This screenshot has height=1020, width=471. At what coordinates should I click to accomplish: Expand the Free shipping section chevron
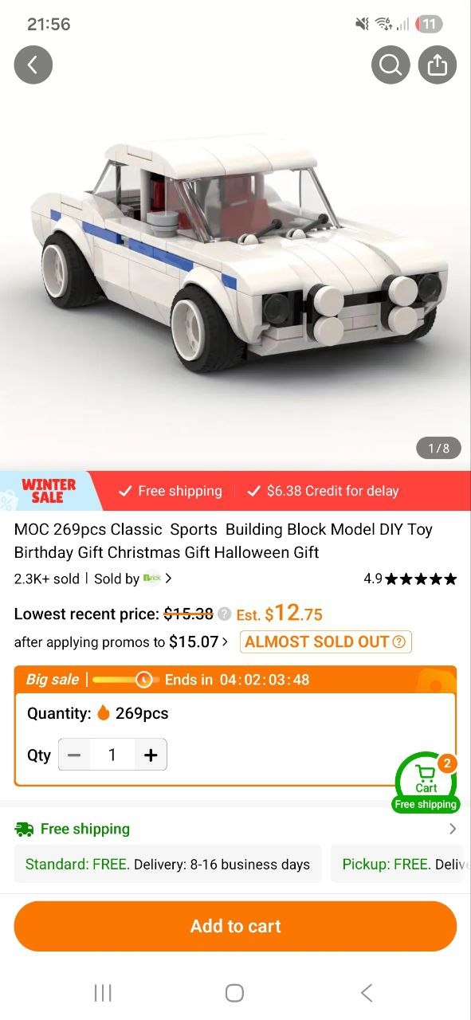coord(453,829)
